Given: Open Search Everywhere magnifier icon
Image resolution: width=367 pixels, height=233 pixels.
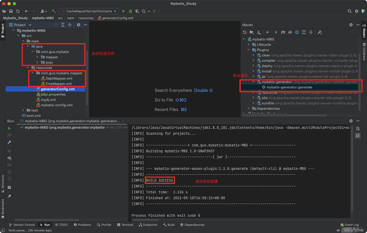Looking at the screenshot, I should point(350,11).
